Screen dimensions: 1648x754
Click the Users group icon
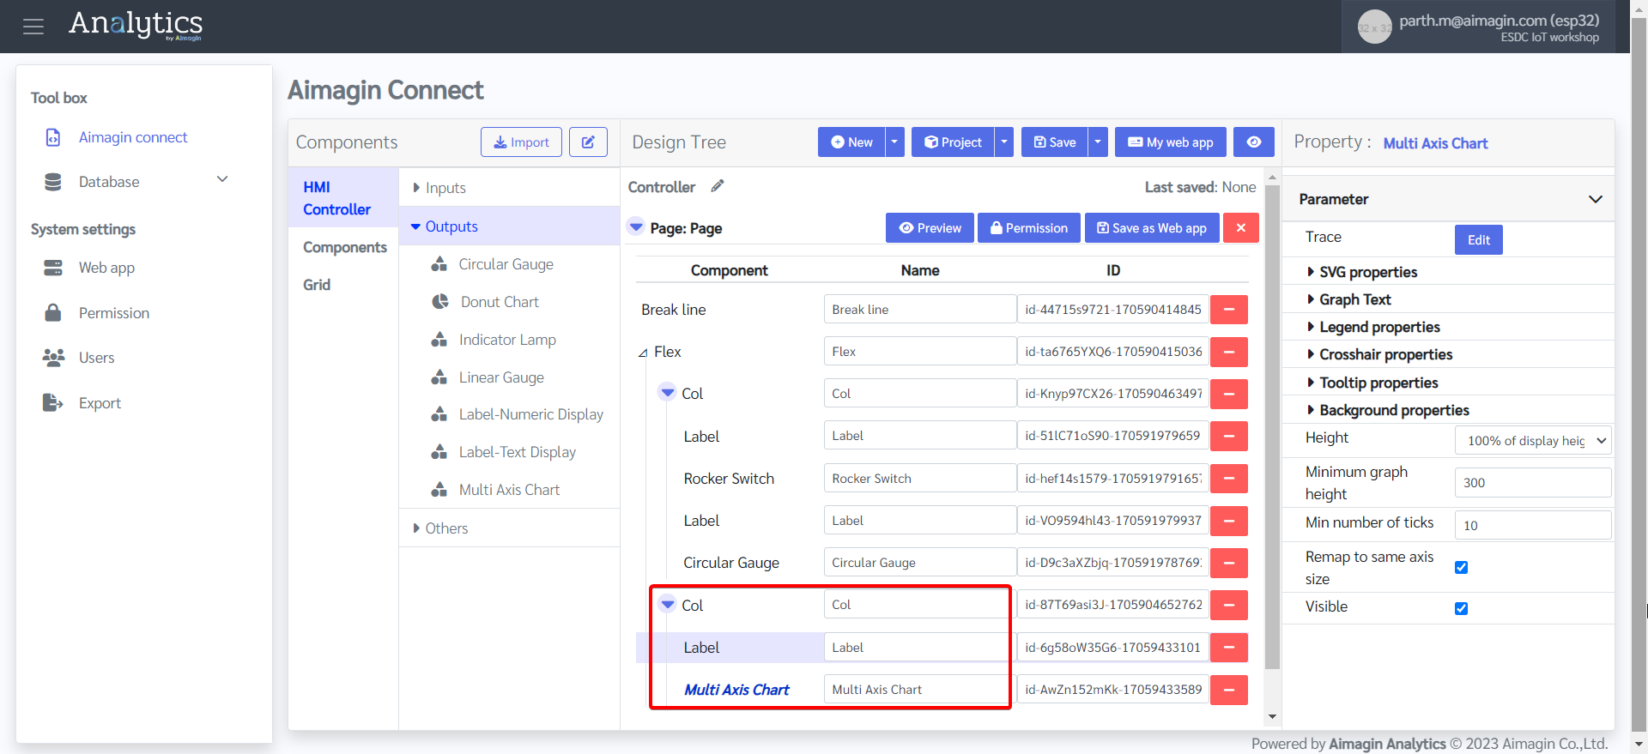(x=53, y=358)
